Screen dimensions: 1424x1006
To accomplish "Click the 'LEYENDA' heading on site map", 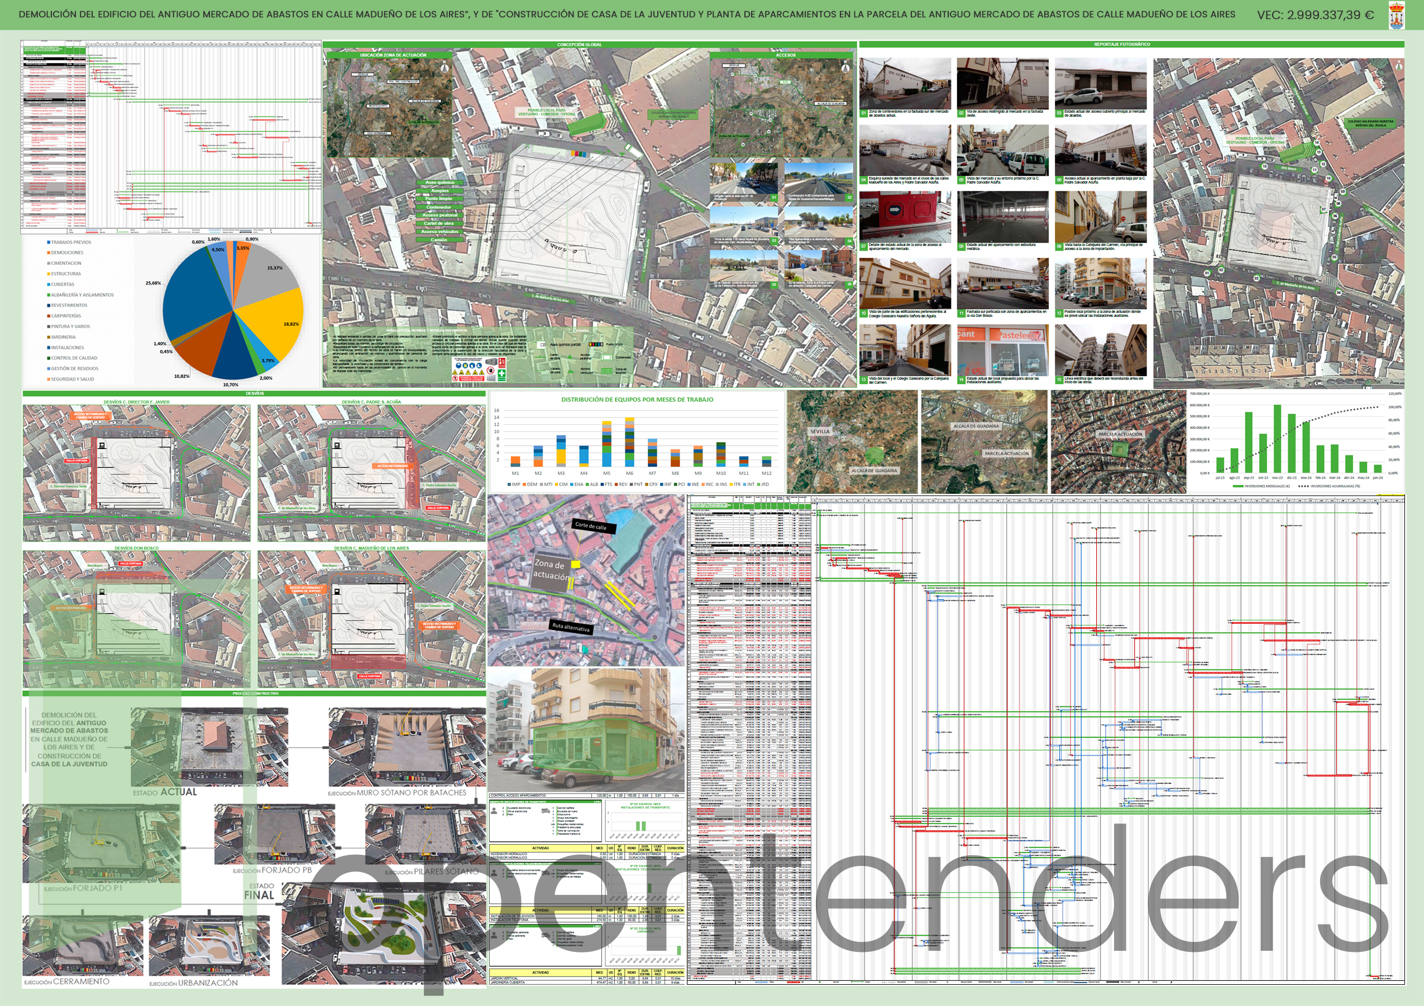I will (x=581, y=331).
